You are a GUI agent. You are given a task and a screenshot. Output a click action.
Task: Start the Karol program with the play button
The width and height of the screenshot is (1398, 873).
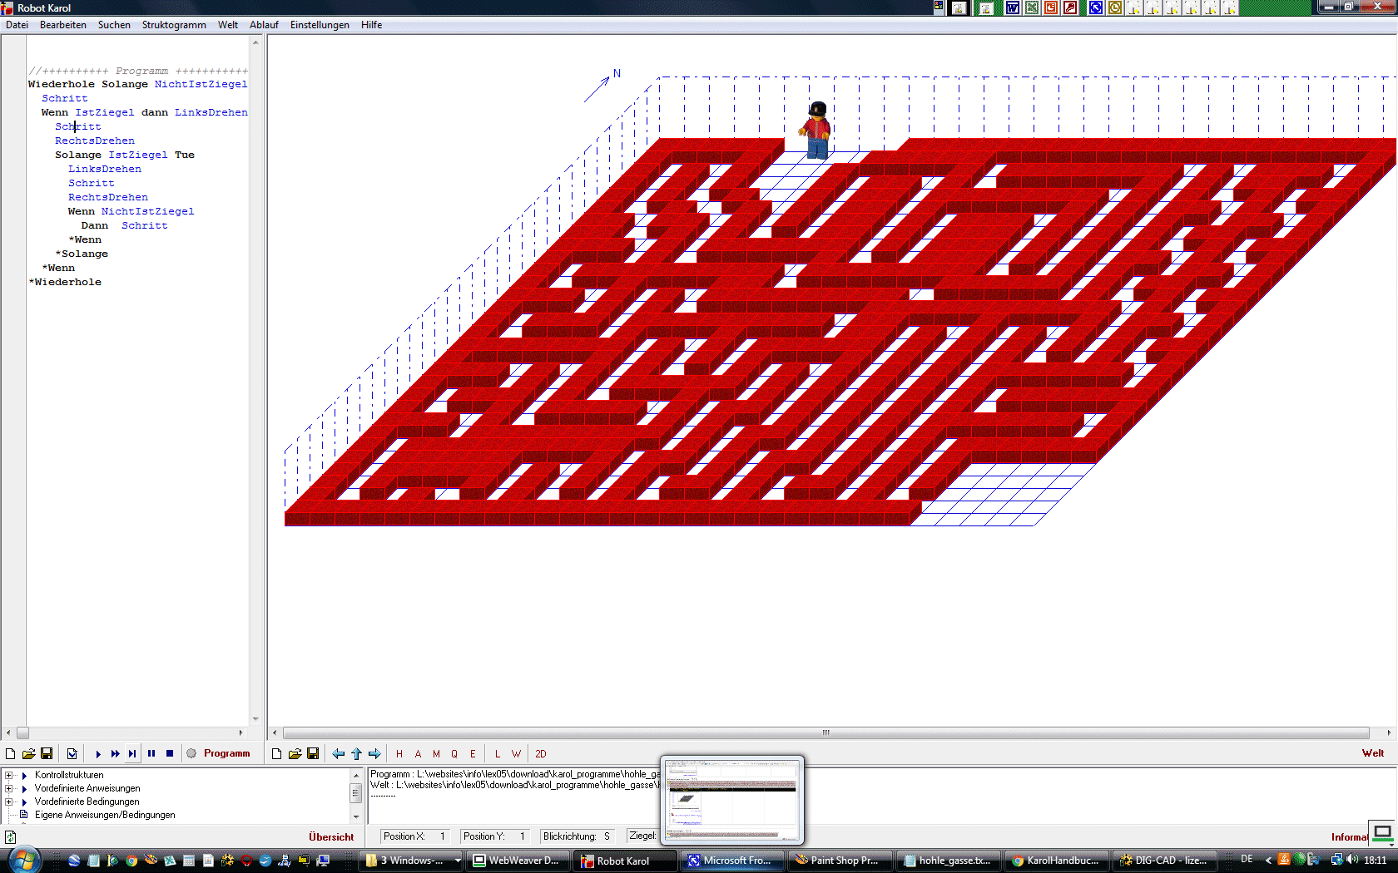(98, 754)
